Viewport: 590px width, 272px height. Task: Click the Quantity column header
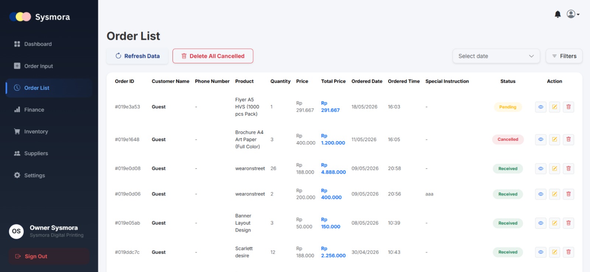(x=280, y=81)
